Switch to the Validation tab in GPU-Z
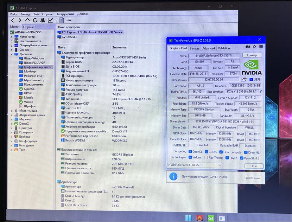This screenshot has height=222, width=292. [x=224, y=48]
